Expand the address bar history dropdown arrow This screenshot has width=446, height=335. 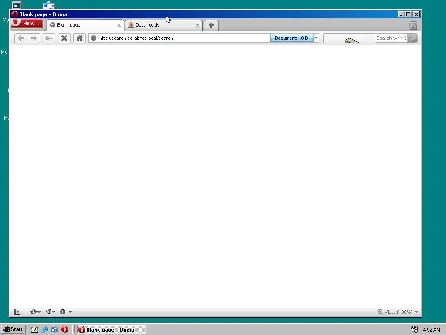pos(316,38)
